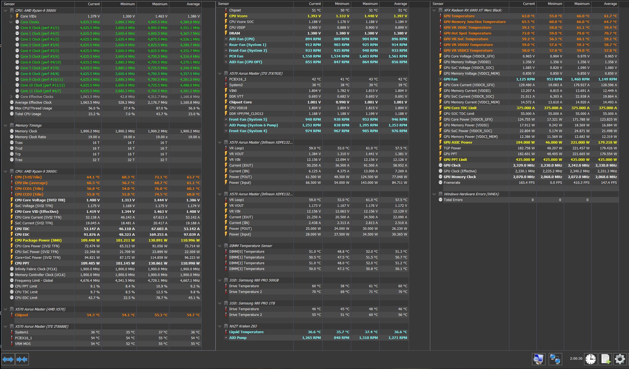Expand the Core Effective Clocks node
Screen dimensions: 629x369
11,97
